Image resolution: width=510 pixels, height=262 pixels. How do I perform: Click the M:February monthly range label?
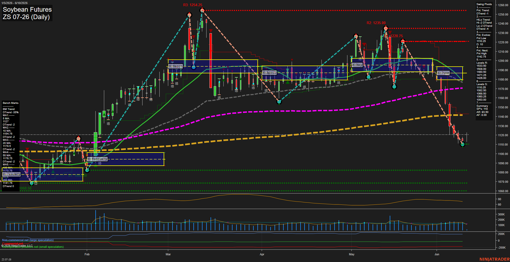coord(97,159)
